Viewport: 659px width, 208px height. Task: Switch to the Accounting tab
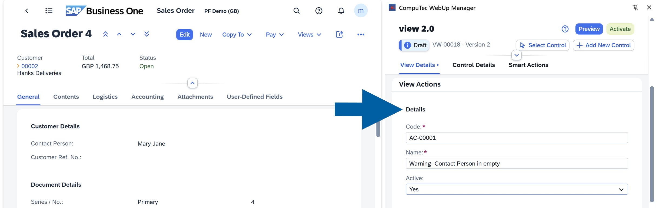click(147, 97)
